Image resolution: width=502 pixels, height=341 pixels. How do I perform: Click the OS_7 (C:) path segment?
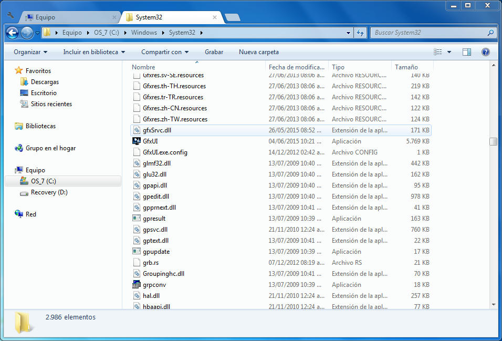click(x=106, y=33)
